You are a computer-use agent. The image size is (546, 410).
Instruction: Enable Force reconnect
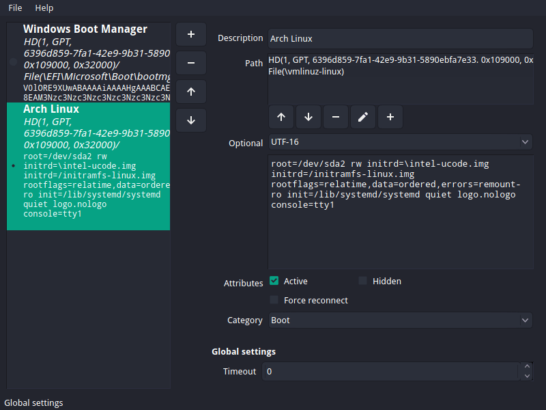[x=275, y=300]
